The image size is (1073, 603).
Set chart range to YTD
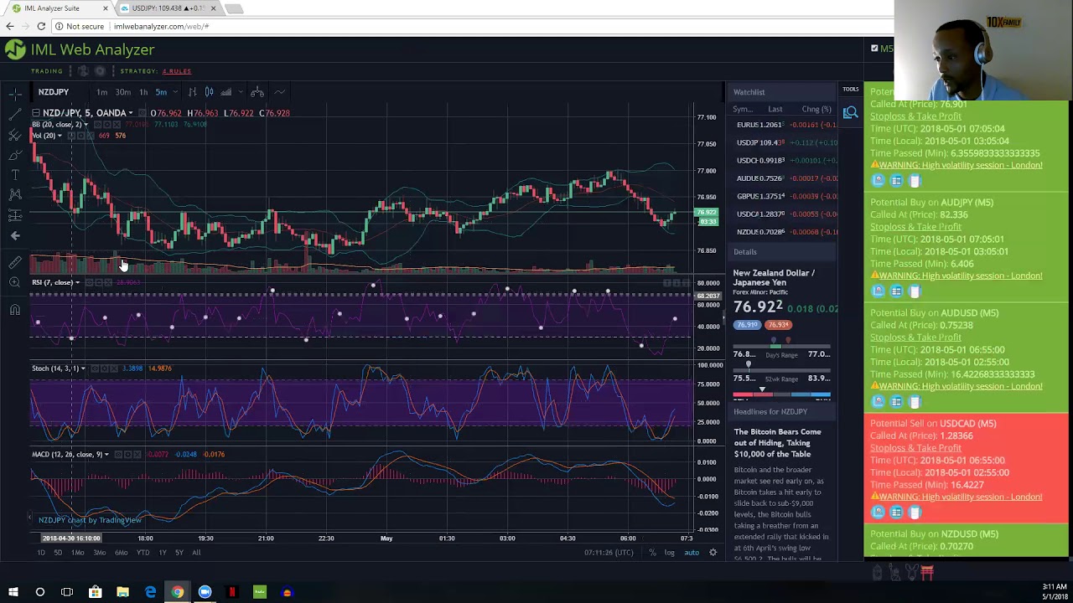point(143,553)
